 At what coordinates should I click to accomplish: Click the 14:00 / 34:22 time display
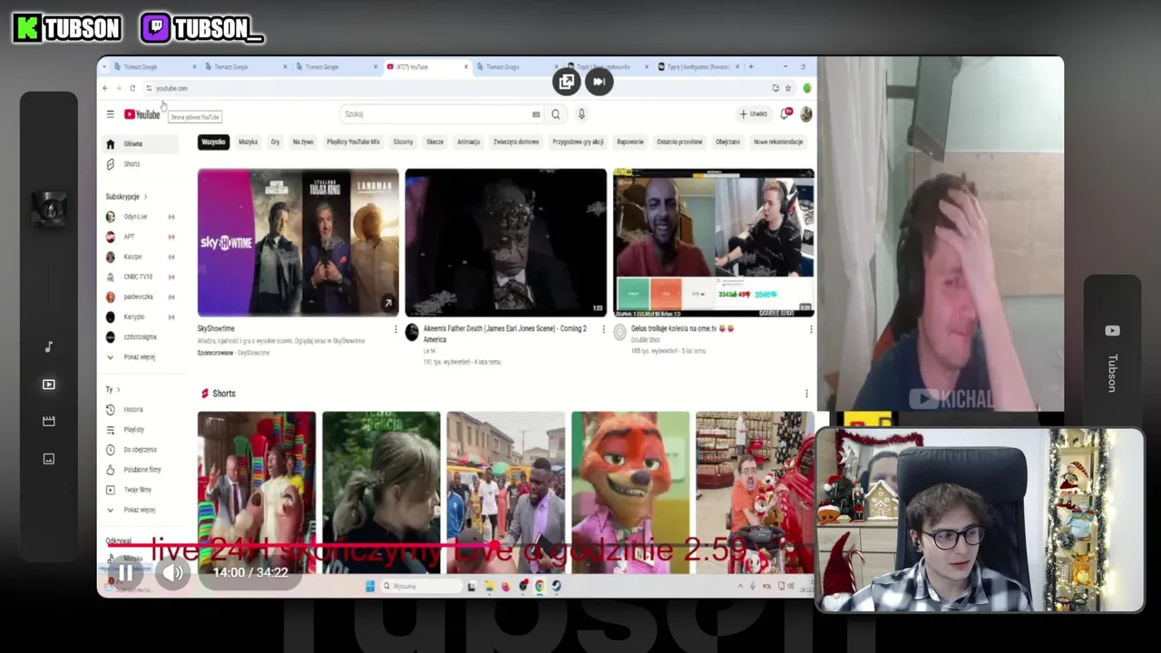pos(250,572)
